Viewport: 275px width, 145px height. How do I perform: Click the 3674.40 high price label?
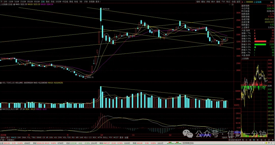coord(106,9)
